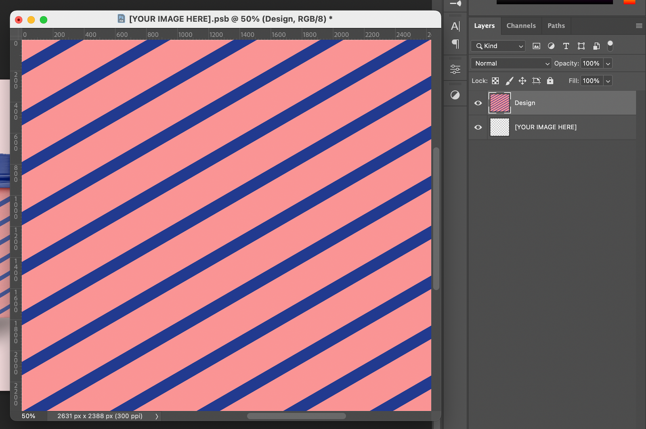Lock image pixels brush icon
Viewport: 646px width, 429px height.
[509, 81]
